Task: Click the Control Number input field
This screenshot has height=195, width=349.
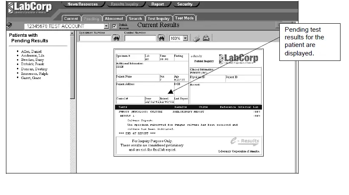Action: click(140, 38)
